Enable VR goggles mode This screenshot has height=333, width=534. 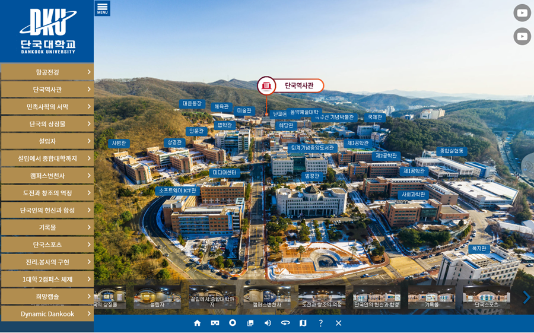point(215,323)
